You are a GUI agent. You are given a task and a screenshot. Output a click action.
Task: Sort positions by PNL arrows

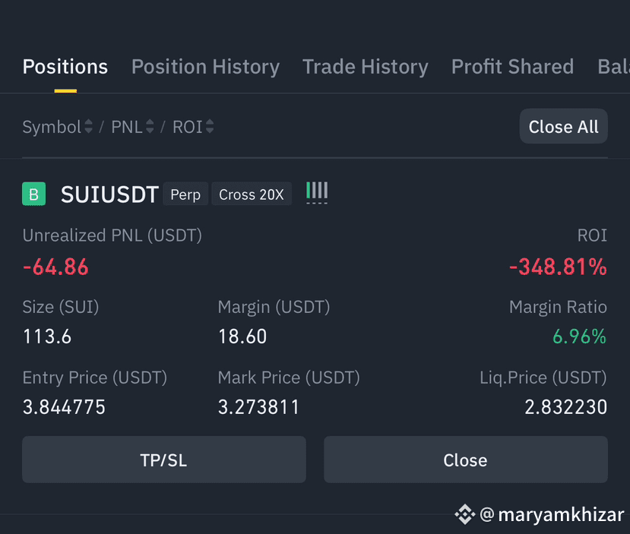150,127
